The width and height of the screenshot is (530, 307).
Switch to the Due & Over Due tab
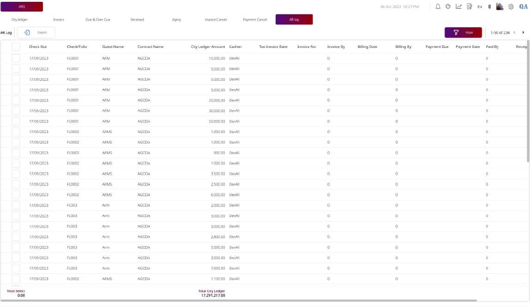tap(98, 19)
